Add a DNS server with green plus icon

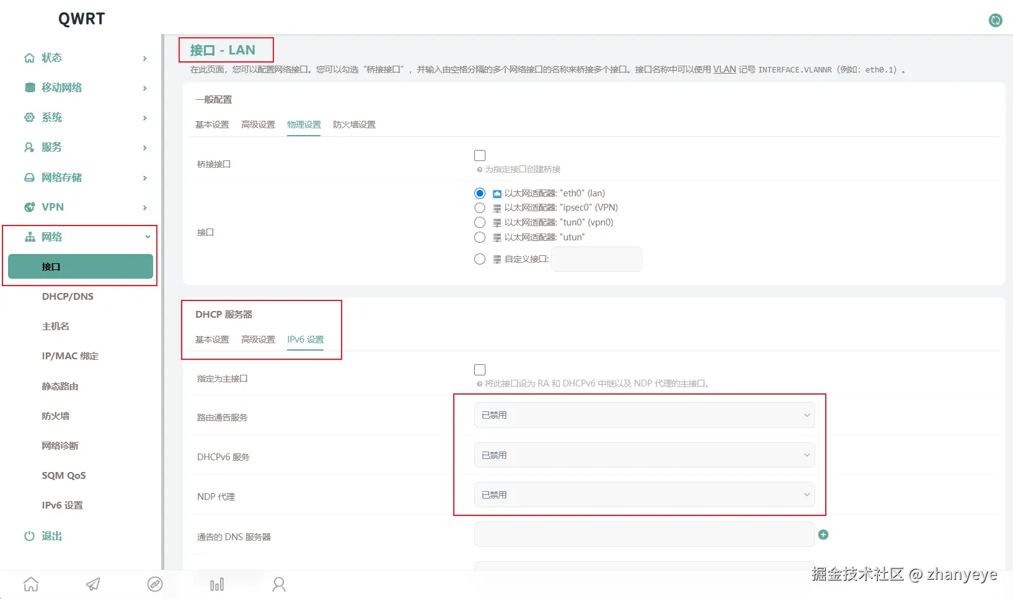(823, 535)
